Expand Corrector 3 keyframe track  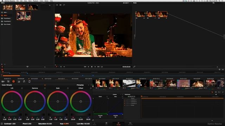pyautogui.click(x=130, y=104)
